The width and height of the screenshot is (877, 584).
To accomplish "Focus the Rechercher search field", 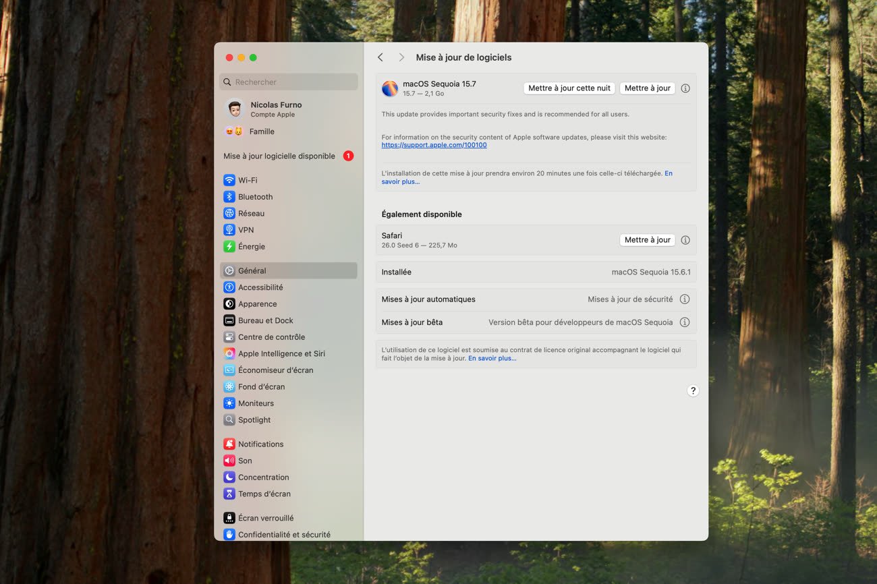I will [289, 82].
